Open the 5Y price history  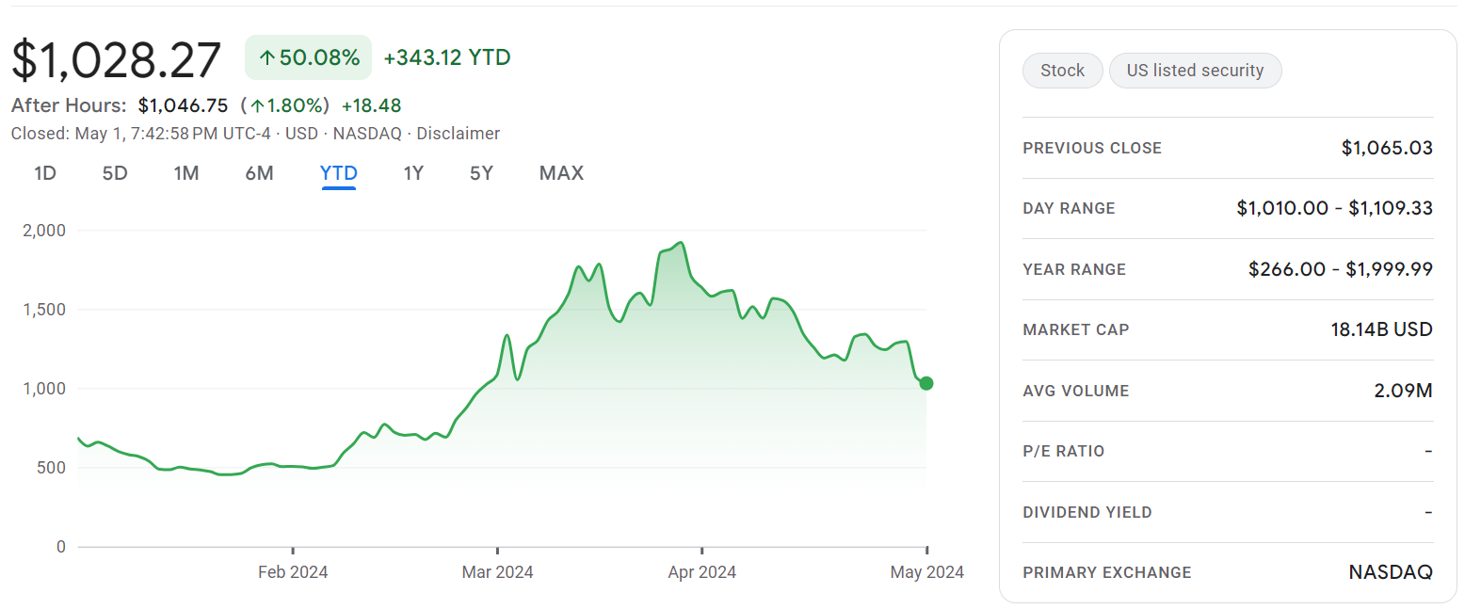(481, 173)
